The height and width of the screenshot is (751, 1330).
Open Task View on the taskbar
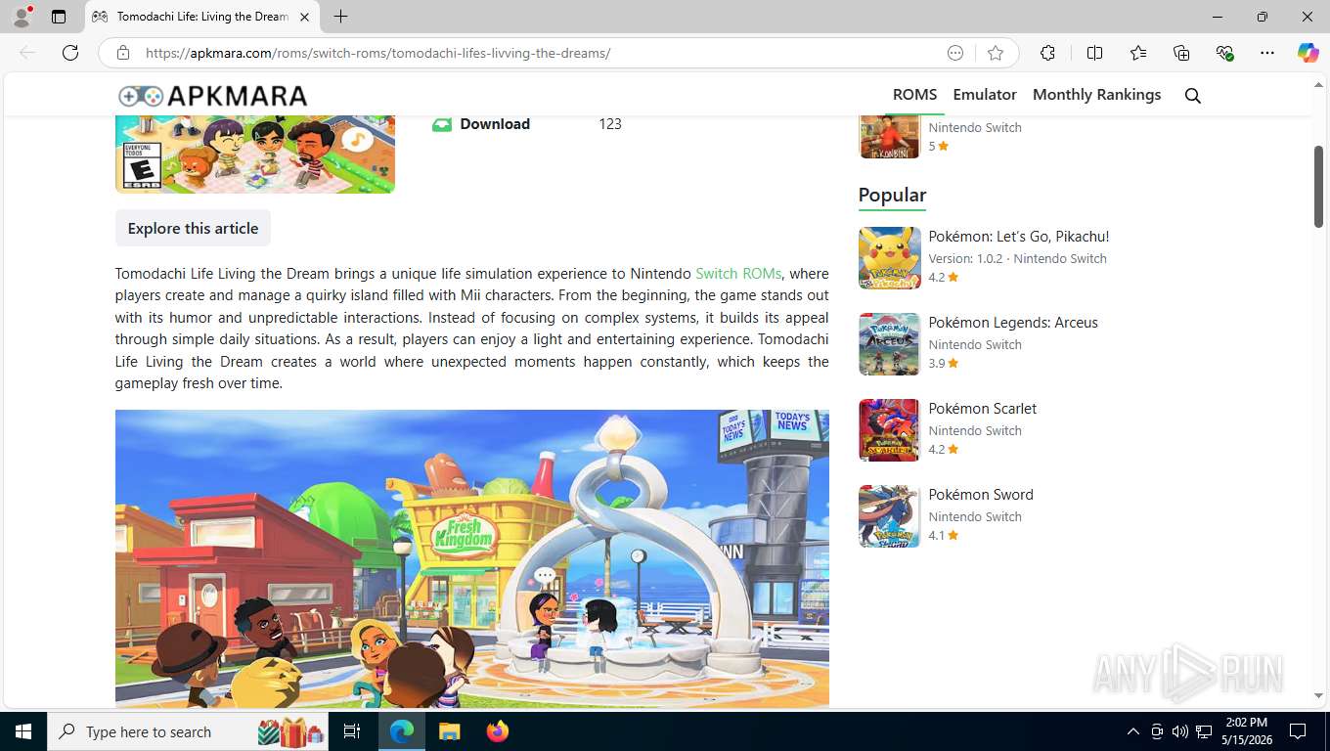(352, 731)
